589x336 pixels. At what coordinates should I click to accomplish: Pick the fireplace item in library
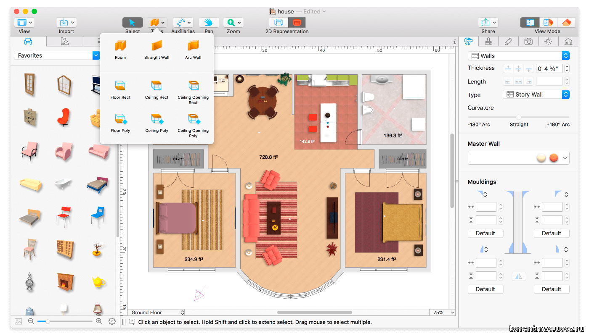coord(65,282)
